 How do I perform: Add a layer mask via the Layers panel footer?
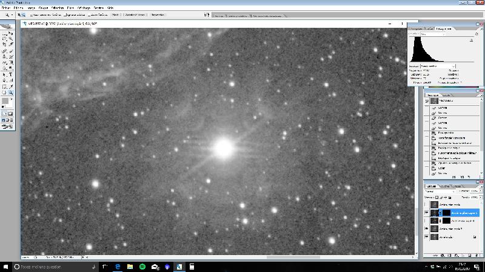[449, 256]
